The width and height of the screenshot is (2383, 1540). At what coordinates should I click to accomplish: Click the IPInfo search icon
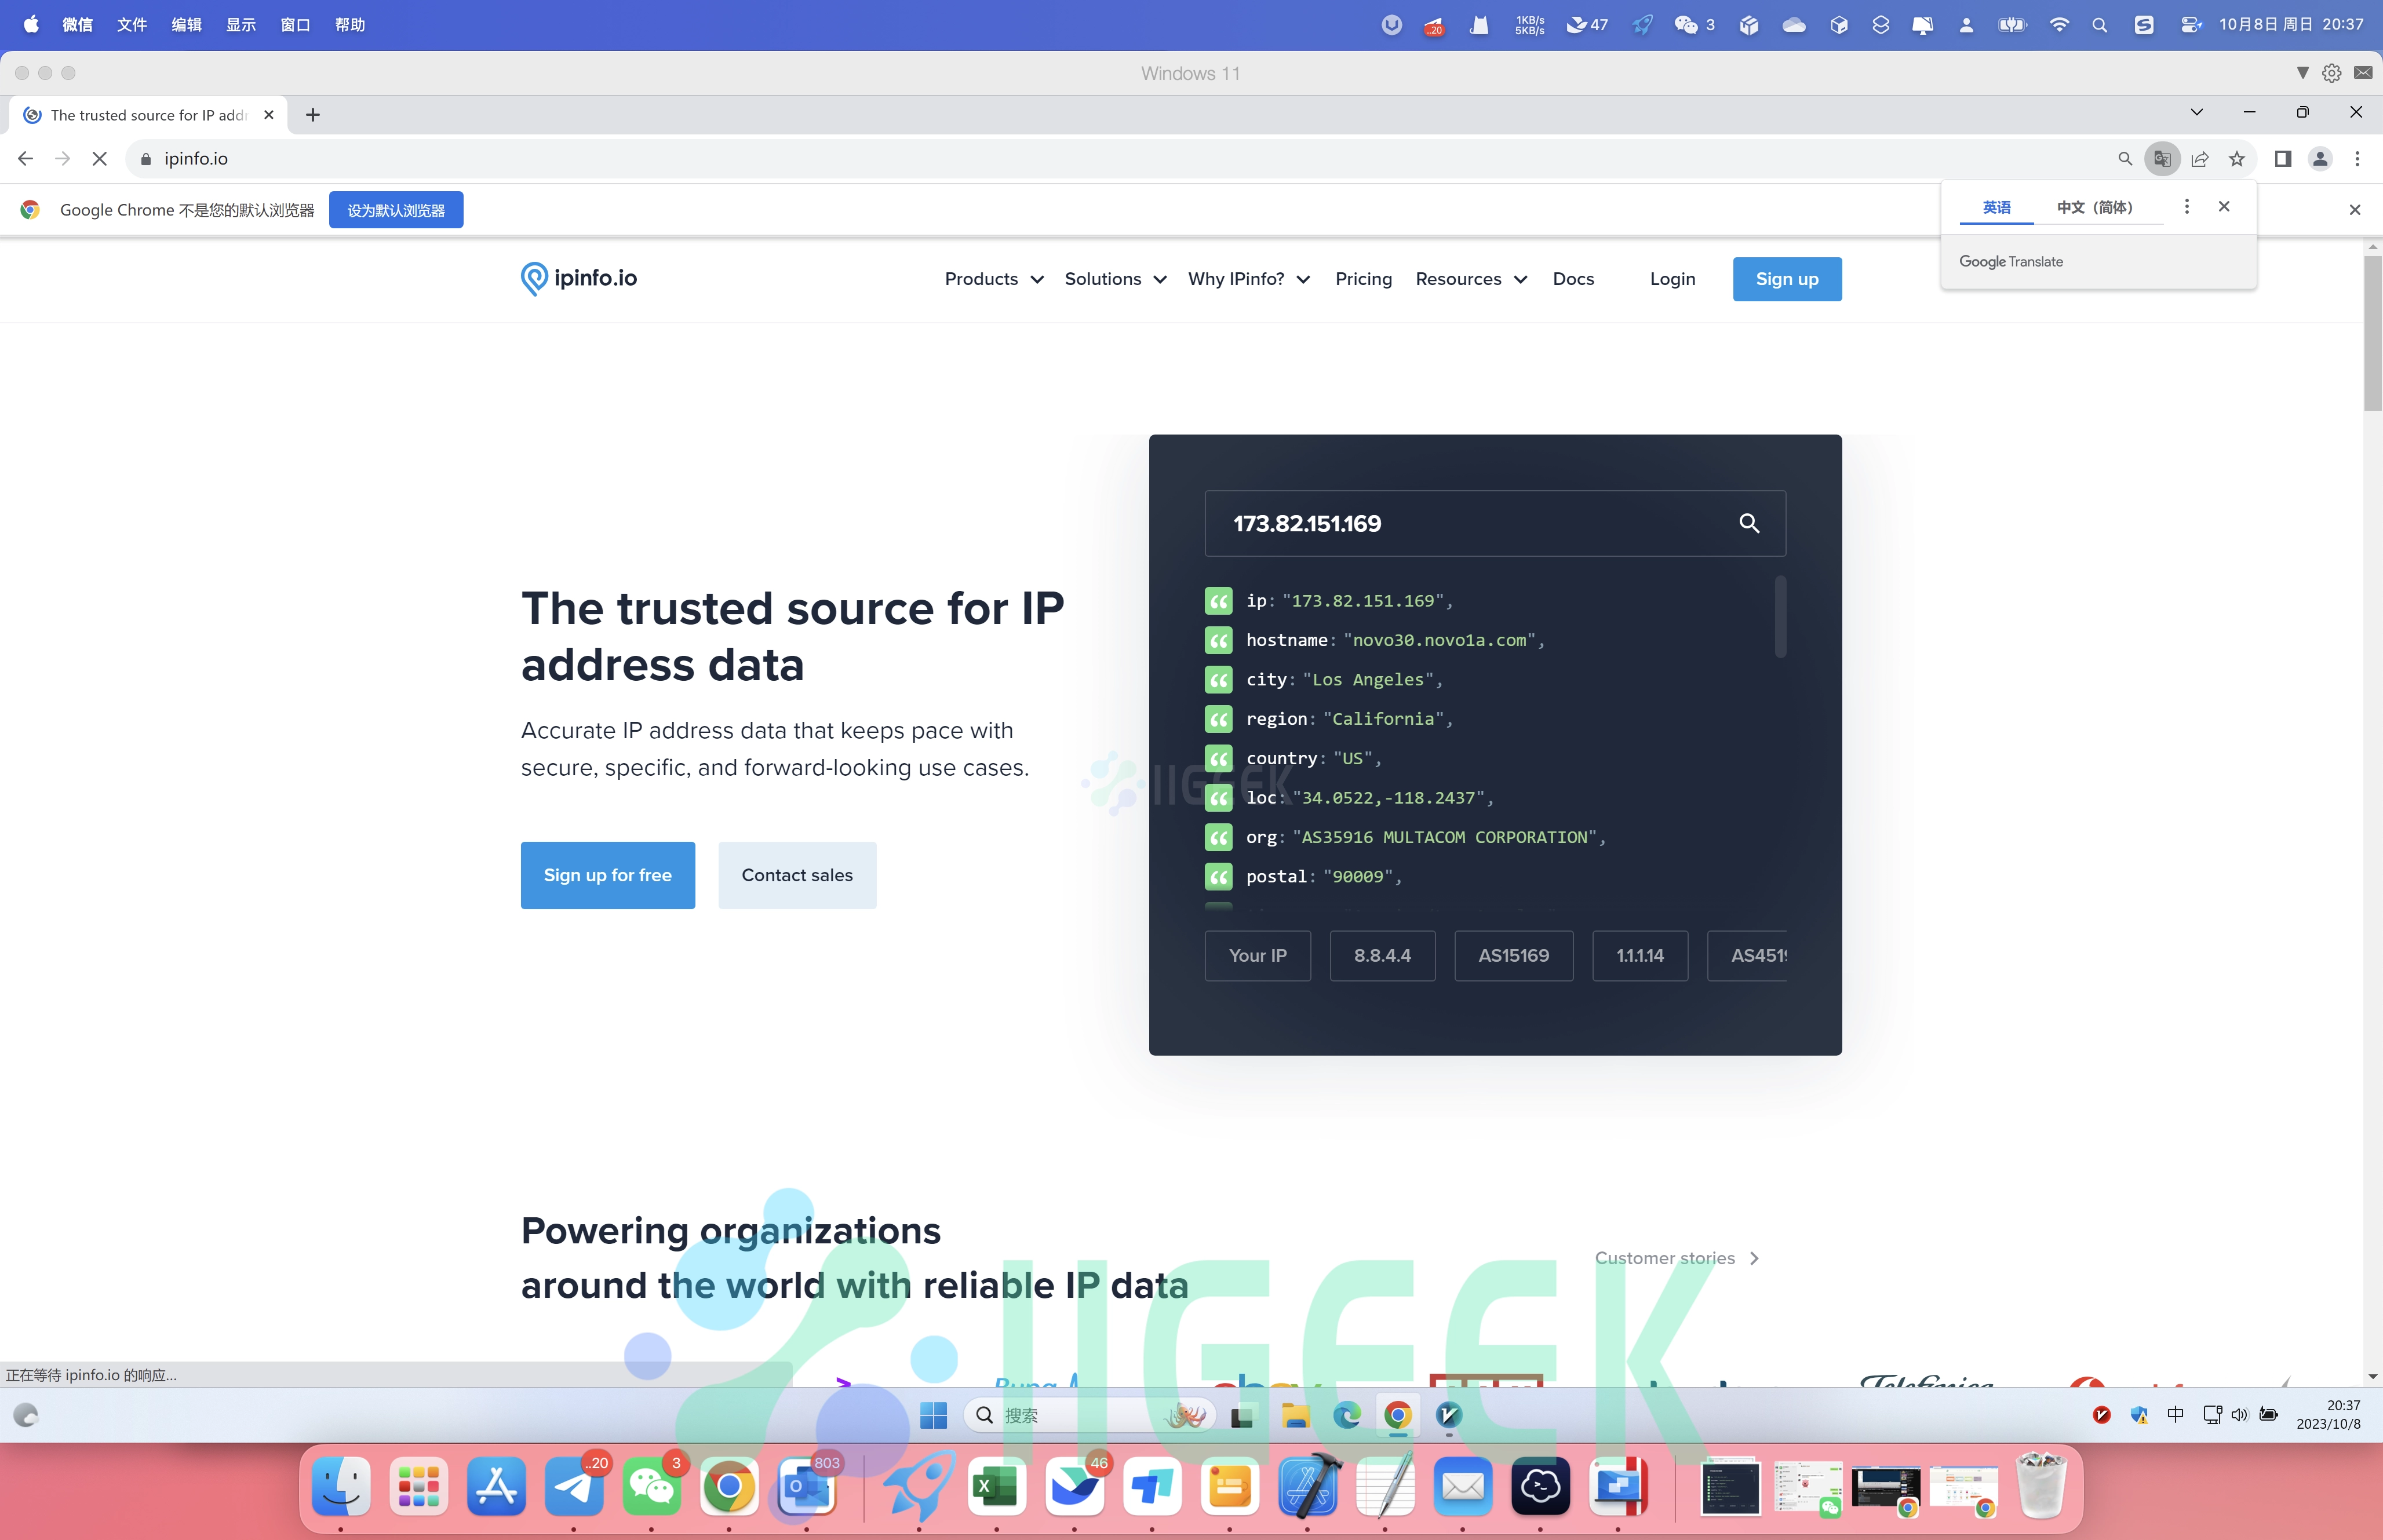pos(1751,523)
